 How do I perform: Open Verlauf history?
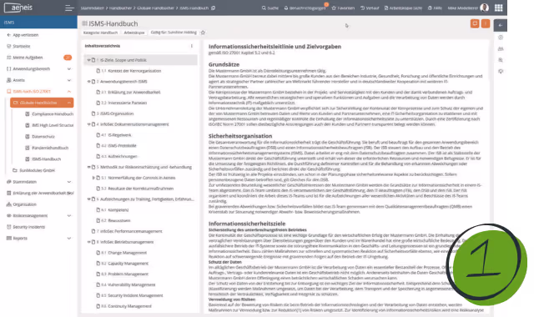tap(370, 8)
